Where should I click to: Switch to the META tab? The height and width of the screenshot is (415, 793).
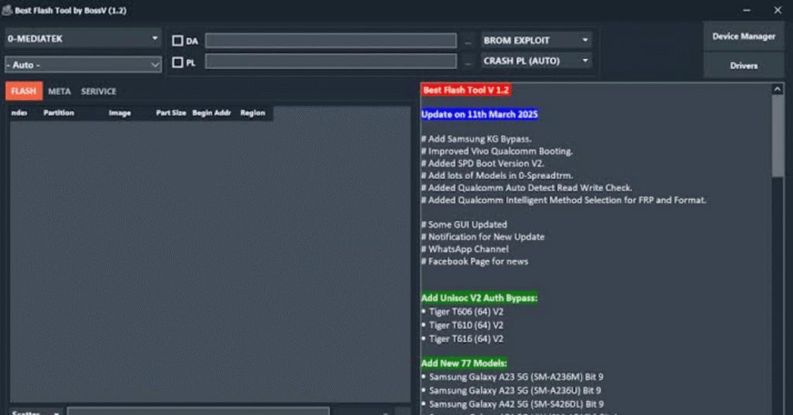(59, 91)
